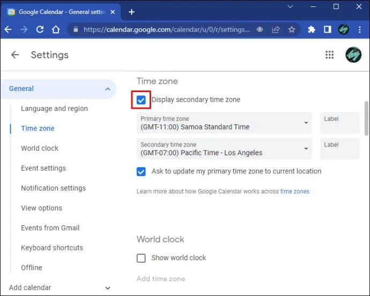Open Notification settings
This screenshot has width=370, height=296.
(x=53, y=188)
